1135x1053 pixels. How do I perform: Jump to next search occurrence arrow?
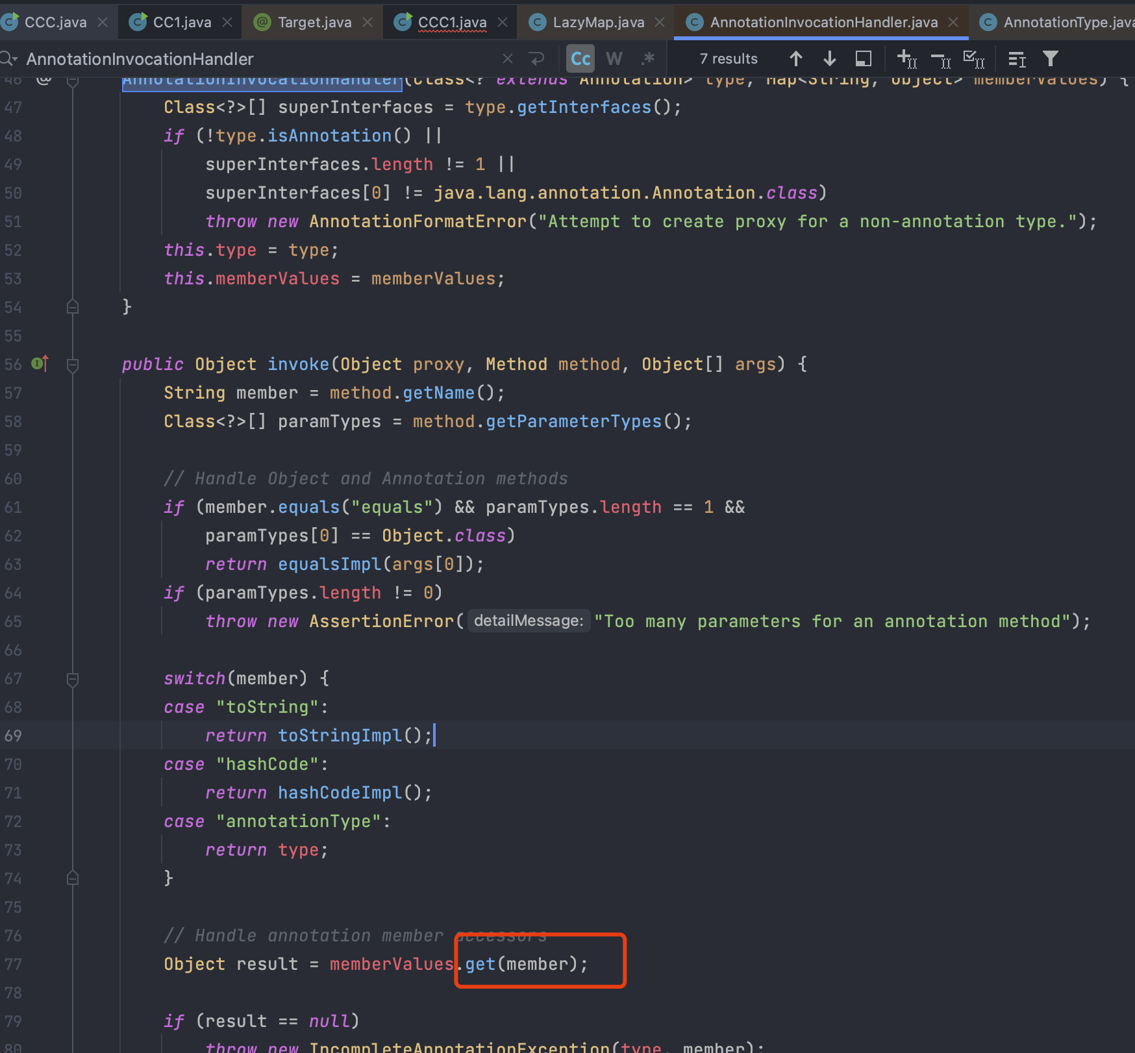[829, 59]
